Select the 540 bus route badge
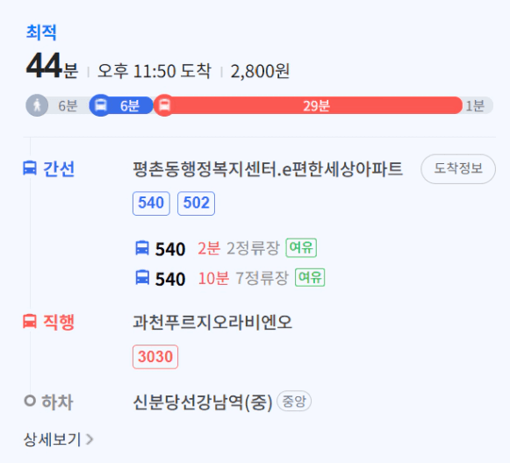Screen dimensions: 510x463 [x=151, y=203]
